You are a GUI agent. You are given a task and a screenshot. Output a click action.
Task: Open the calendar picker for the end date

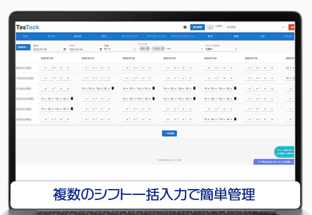[100, 49]
